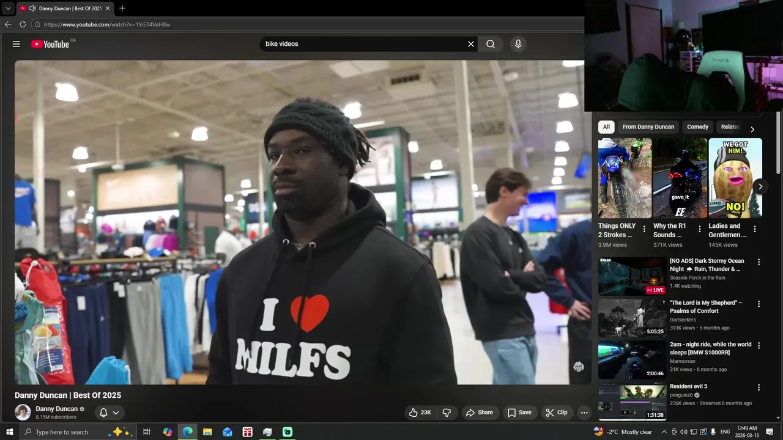Dislike the Danny Duncan video
Image resolution: width=783 pixels, height=440 pixels.
(447, 413)
